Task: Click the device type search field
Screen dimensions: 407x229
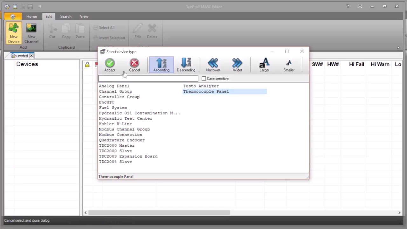Action: 148,79
